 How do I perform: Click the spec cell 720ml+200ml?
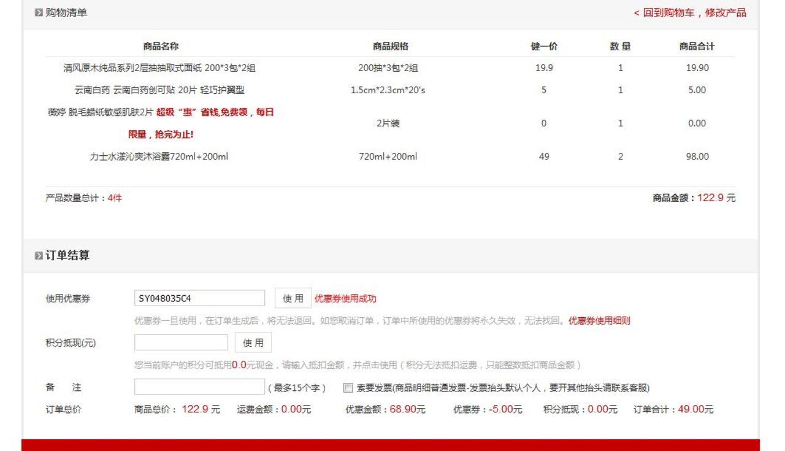[x=388, y=156]
